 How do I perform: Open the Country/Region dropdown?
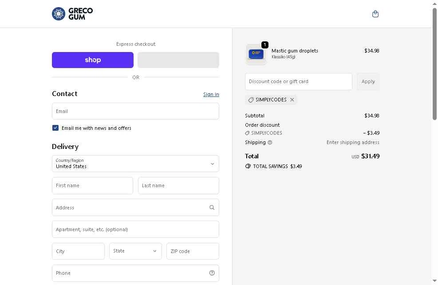pos(135,164)
